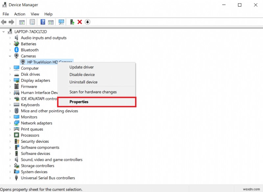Click the Show/Hide Action Pane toolbar icon

coord(51,22)
